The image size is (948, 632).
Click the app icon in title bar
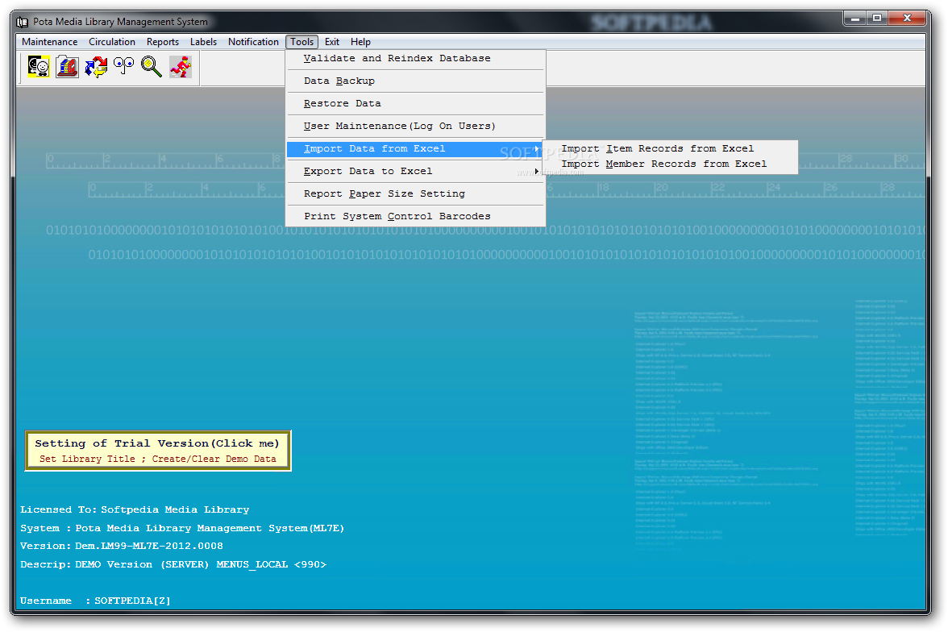coord(23,23)
